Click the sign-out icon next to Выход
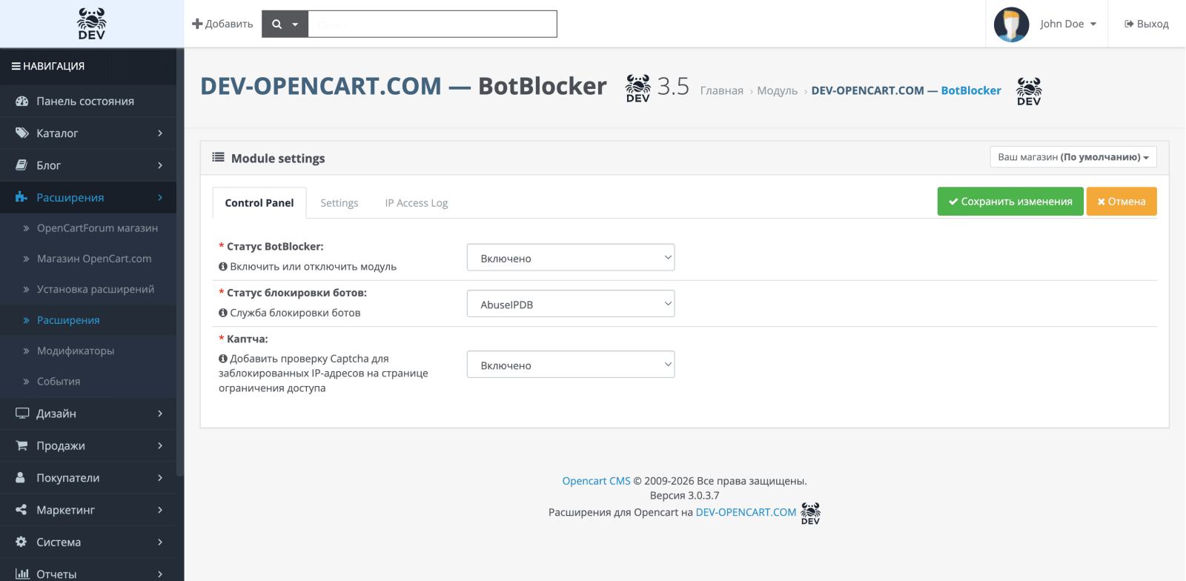The image size is (1186, 581). (x=1129, y=24)
